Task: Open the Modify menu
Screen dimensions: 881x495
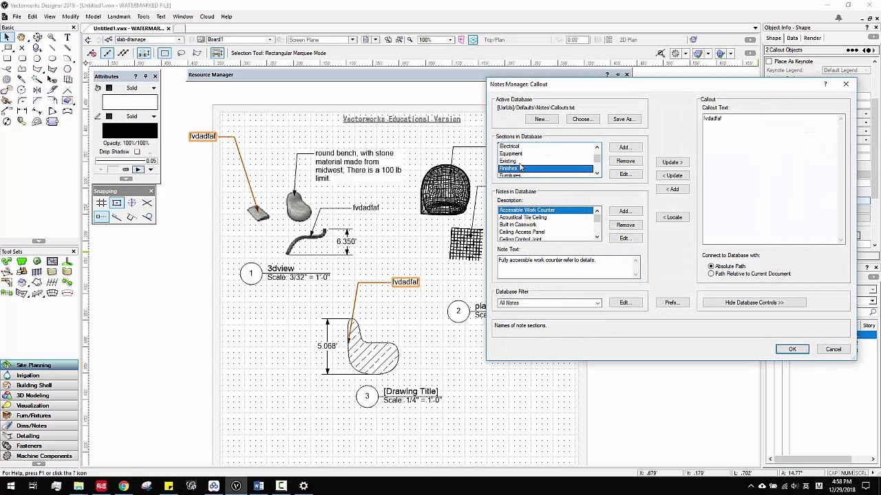Action: (70, 16)
